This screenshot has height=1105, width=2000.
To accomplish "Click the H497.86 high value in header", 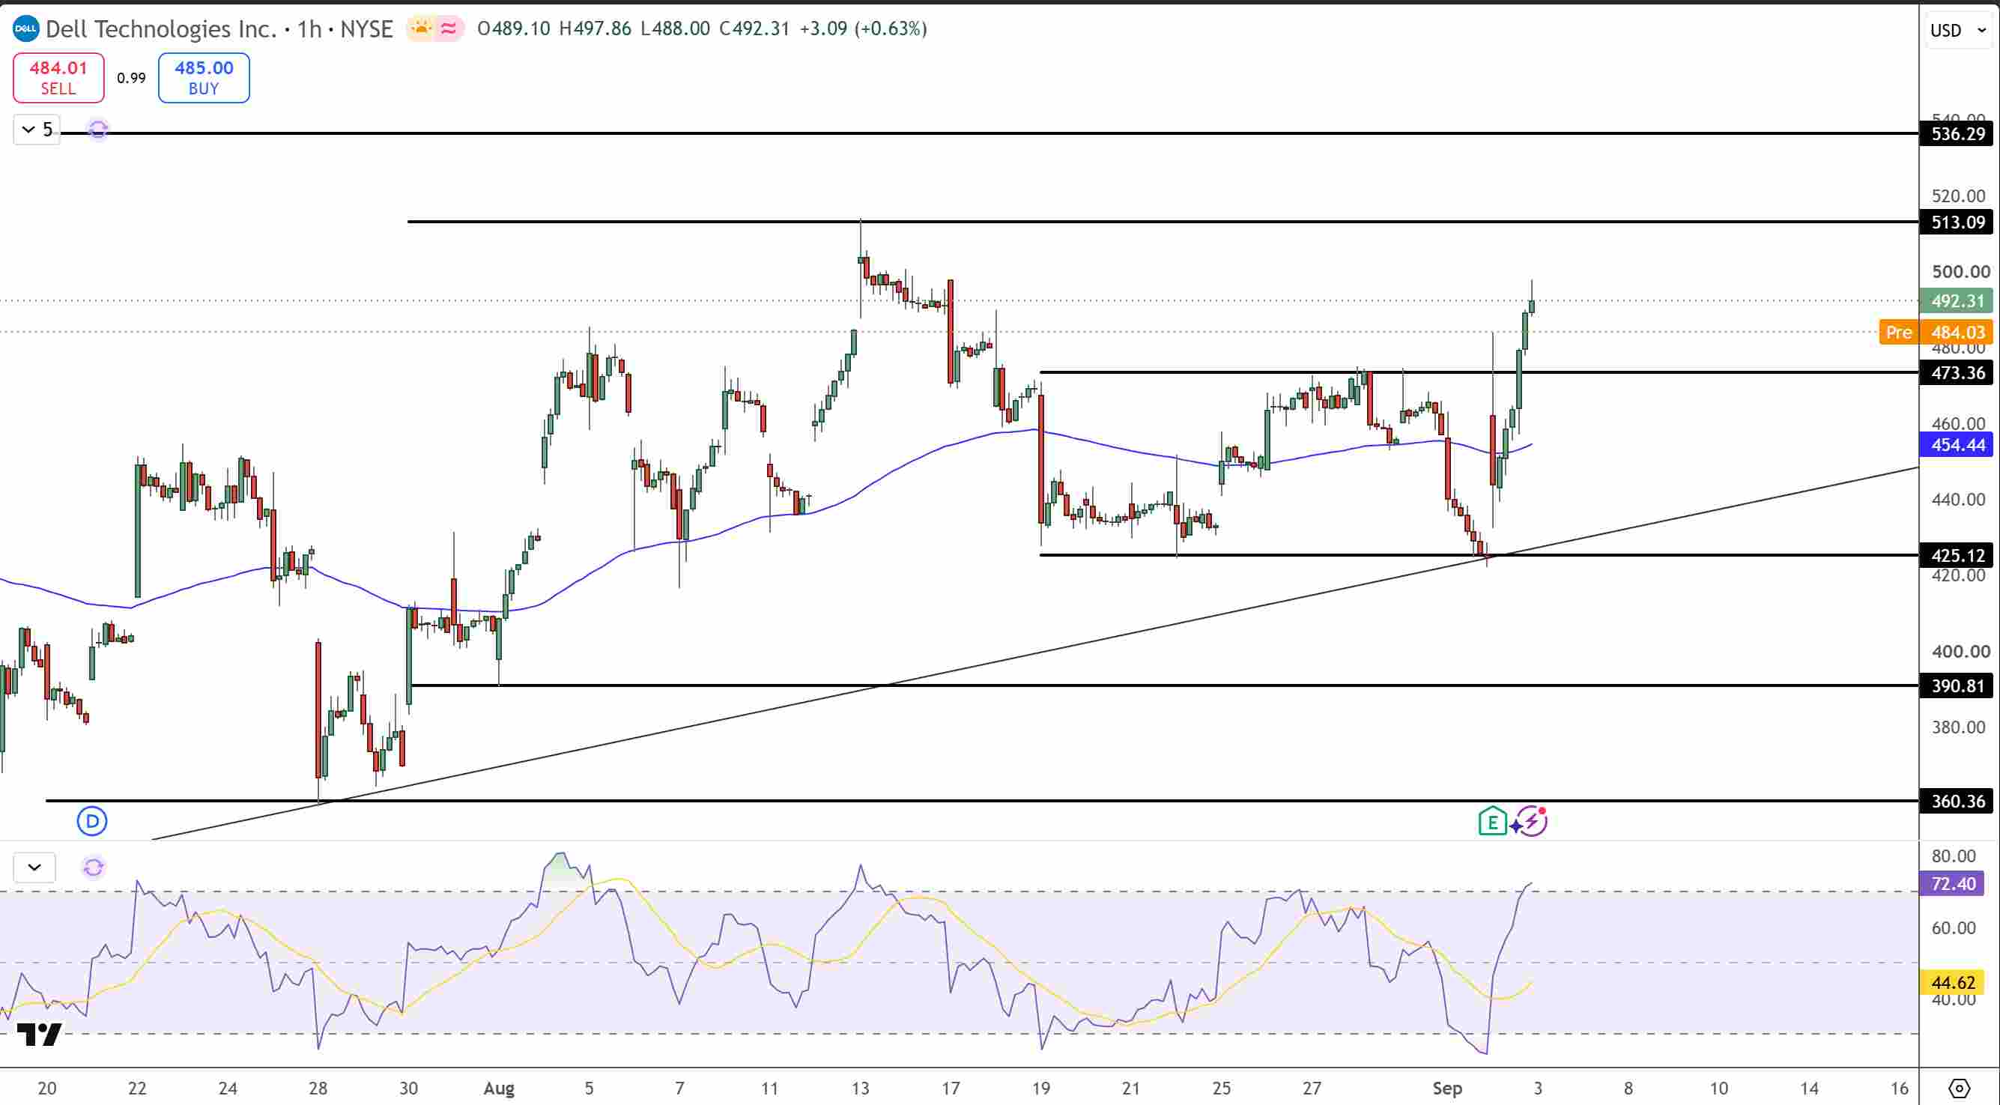I will (x=595, y=28).
